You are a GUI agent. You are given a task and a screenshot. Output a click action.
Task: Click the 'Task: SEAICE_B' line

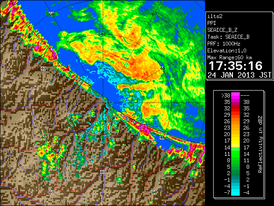click(228, 37)
